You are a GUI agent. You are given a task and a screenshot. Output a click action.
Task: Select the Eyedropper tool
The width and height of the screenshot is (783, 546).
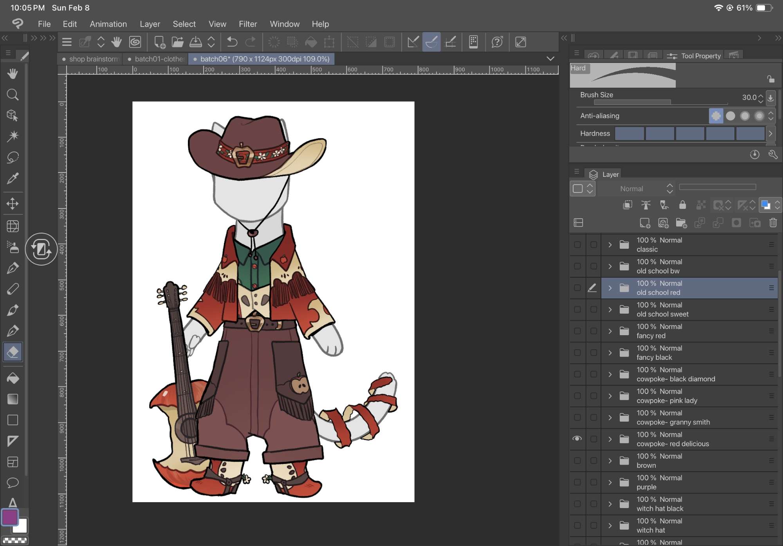click(13, 178)
